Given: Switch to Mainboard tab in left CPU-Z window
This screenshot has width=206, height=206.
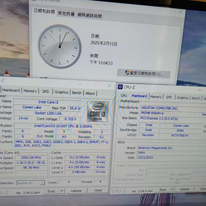Looking at the screenshot, I should pos(11,90).
